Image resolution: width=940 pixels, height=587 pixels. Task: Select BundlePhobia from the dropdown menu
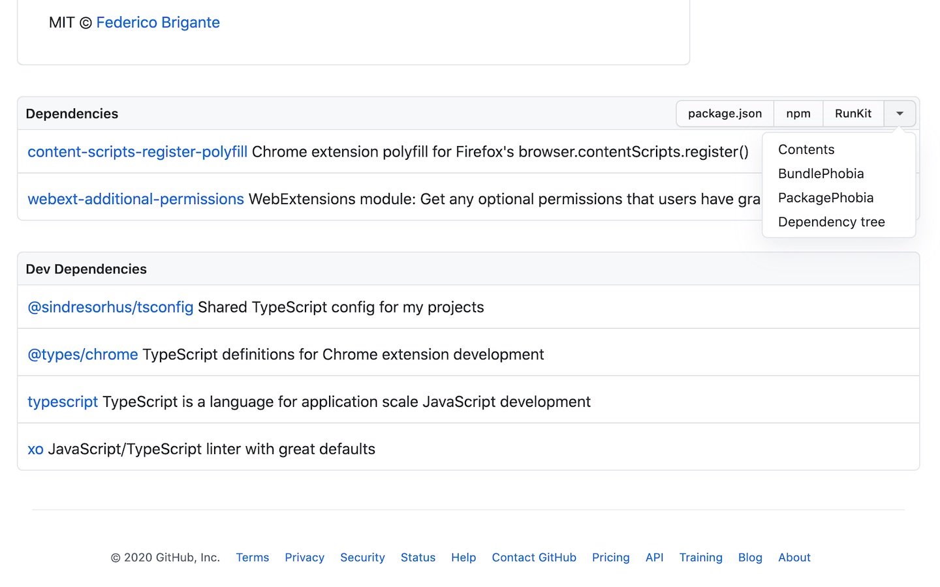[x=821, y=173]
